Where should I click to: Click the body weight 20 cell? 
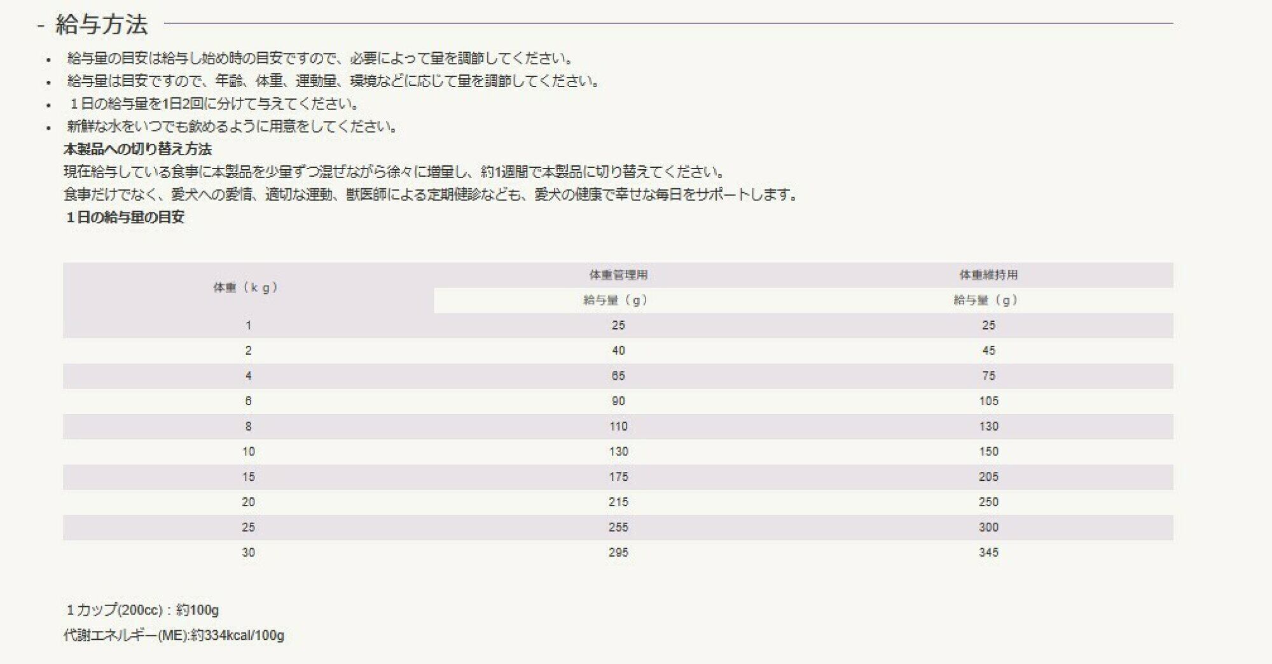tap(248, 502)
